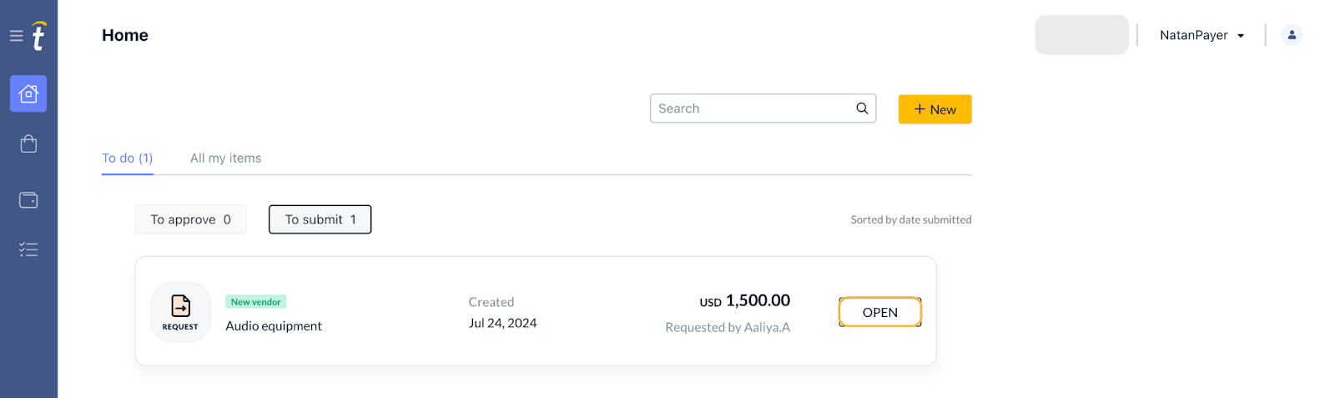Click the Tipalti logo

point(38,36)
